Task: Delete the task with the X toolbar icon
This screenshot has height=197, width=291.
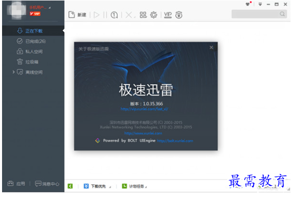Action: pyautogui.click(x=129, y=15)
